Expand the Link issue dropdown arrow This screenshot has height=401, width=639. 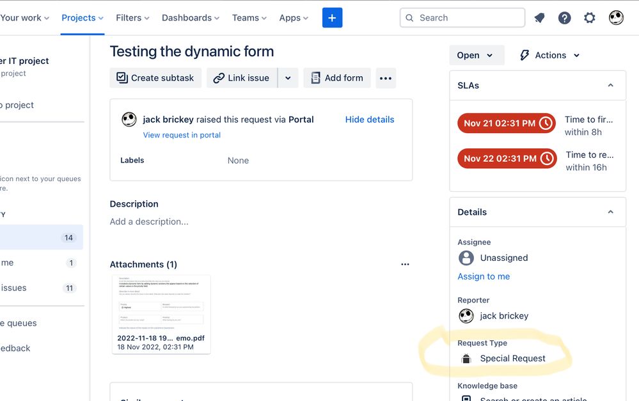(288, 78)
